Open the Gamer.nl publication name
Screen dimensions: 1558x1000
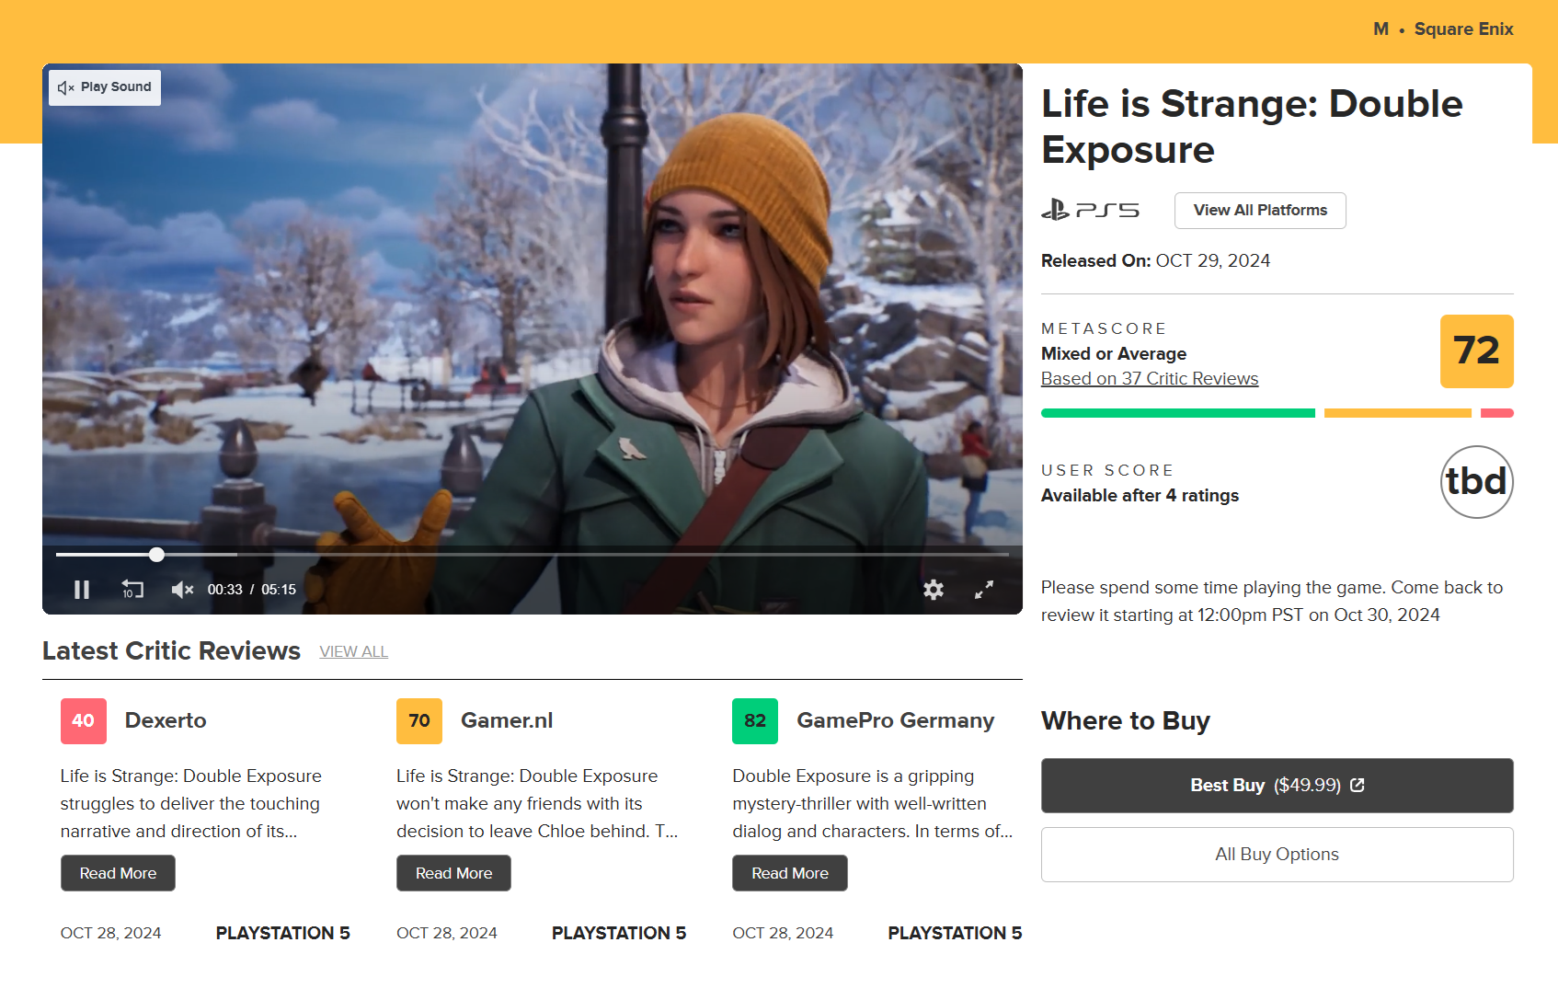coord(507,721)
